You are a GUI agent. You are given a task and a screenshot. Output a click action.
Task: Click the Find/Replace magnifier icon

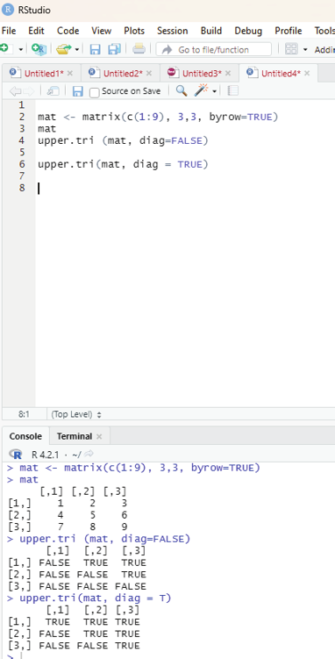tap(182, 90)
